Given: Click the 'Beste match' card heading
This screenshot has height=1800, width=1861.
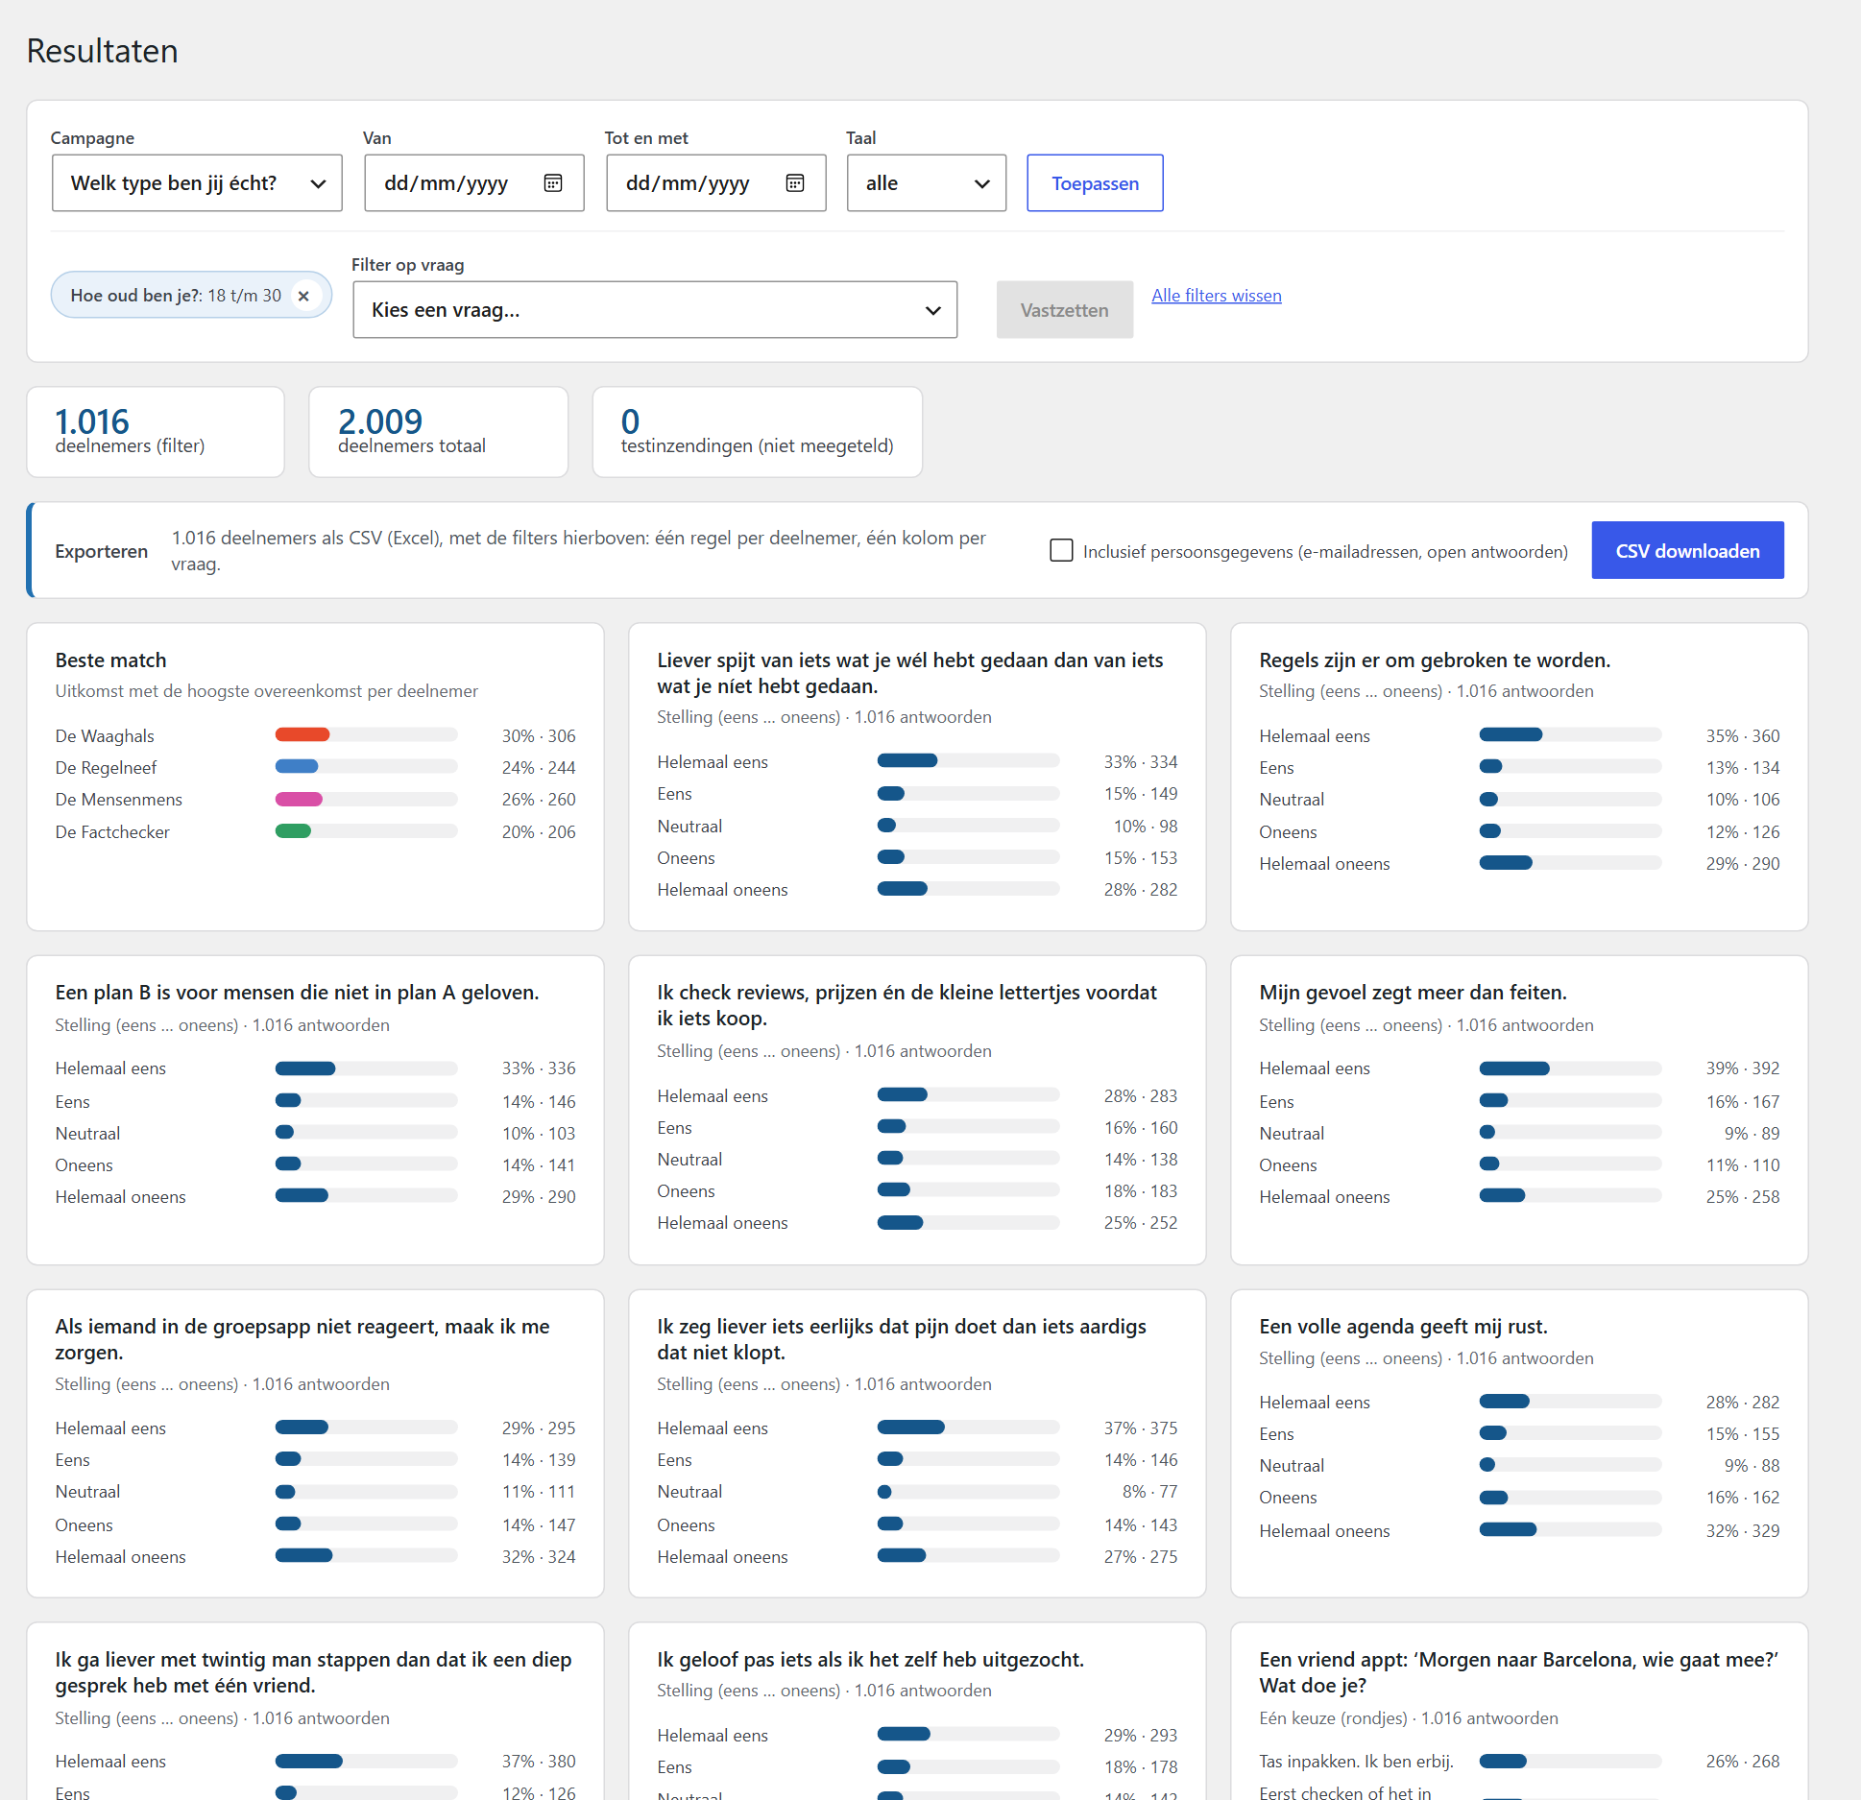Looking at the screenshot, I should pyautogui.click(x=110, y=660).
